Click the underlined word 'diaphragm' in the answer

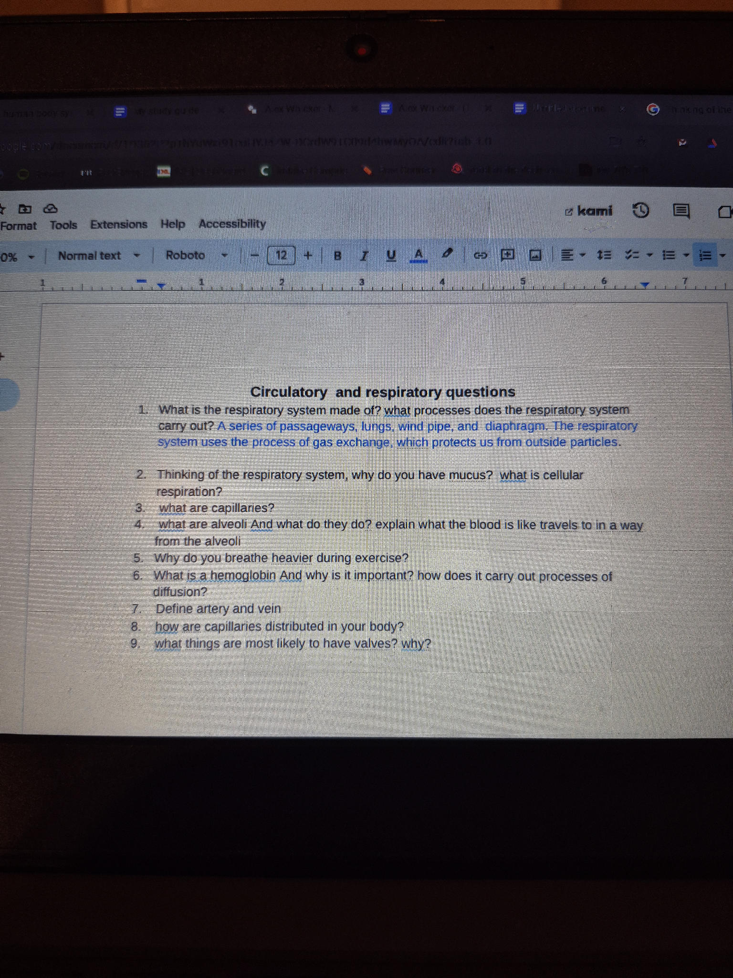pyautogui.click(x=516, y=426)
